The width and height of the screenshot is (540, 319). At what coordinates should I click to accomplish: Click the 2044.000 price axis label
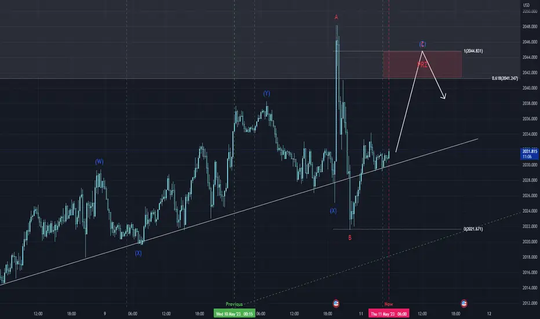pos(530,57)
